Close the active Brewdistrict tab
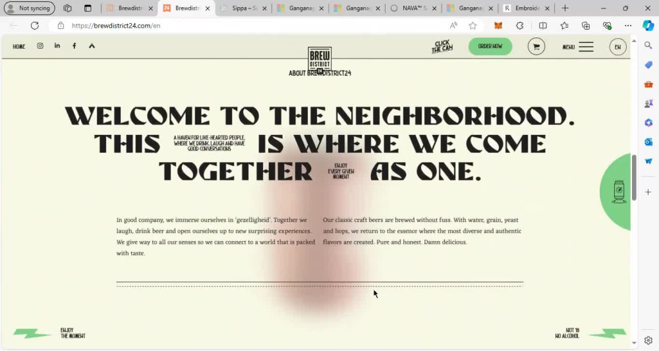The image size is (659, 351). [x=208, y=9]
